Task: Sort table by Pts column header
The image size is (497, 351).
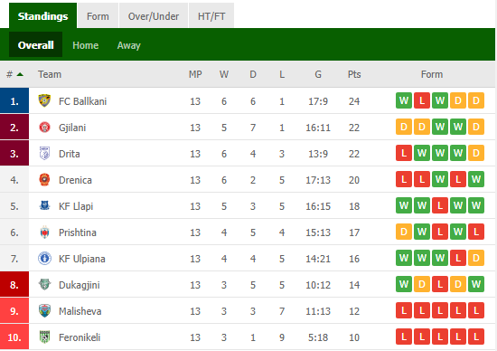Action: (354, 74)
